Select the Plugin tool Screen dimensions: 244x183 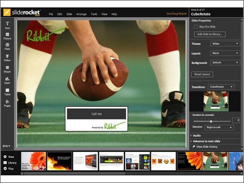point(7,103)
